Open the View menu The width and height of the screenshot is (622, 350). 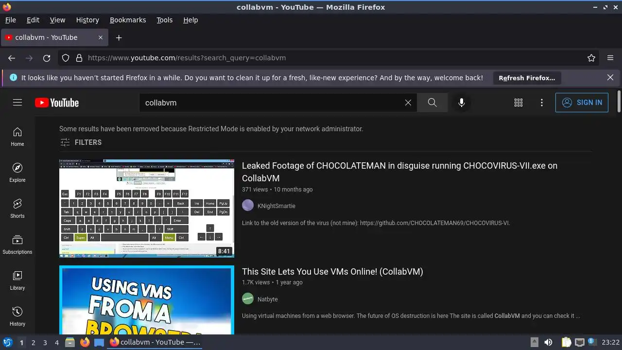click(57, 20)
